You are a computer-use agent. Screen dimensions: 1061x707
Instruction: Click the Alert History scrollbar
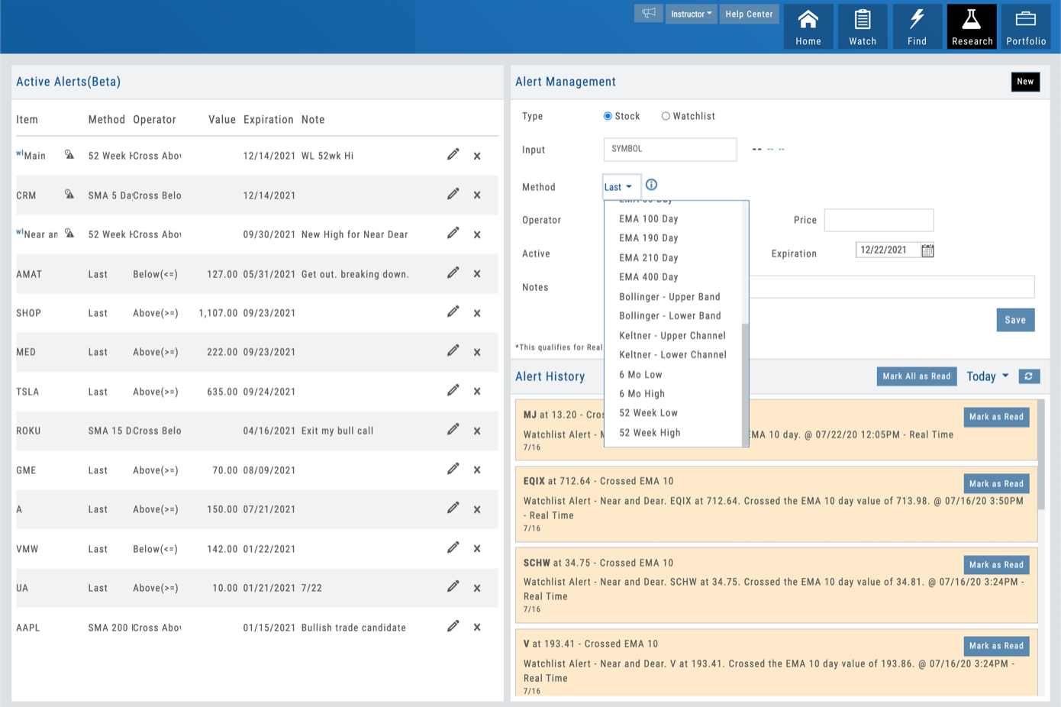click(x=1041, y=455)
